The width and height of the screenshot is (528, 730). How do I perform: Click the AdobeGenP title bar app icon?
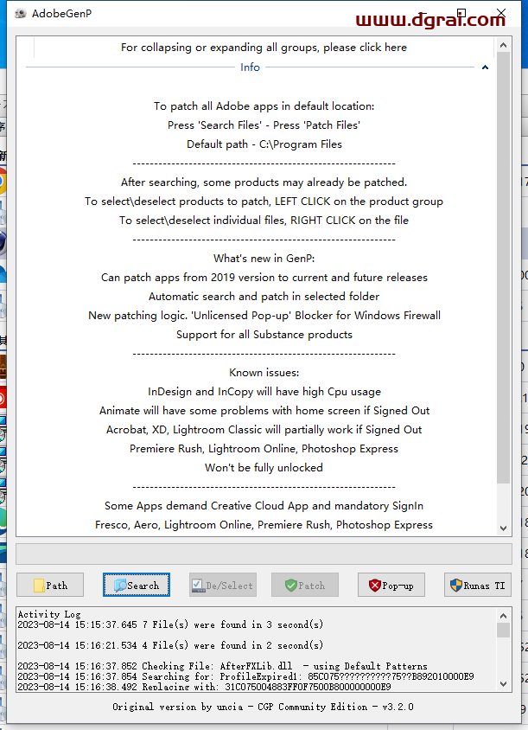(x=21, y=14)
